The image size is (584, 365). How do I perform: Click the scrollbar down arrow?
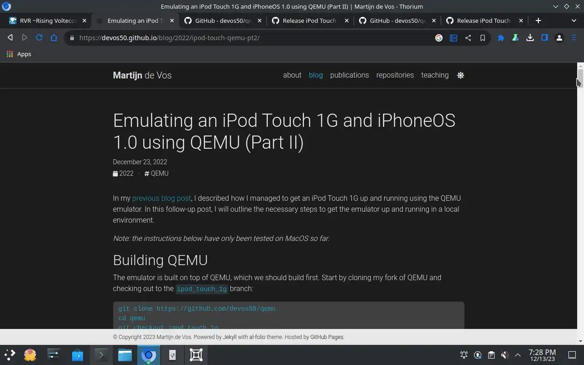click(580, 341)
